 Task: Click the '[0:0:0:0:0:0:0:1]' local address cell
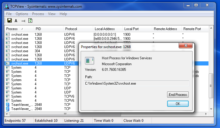click(105, 34)
